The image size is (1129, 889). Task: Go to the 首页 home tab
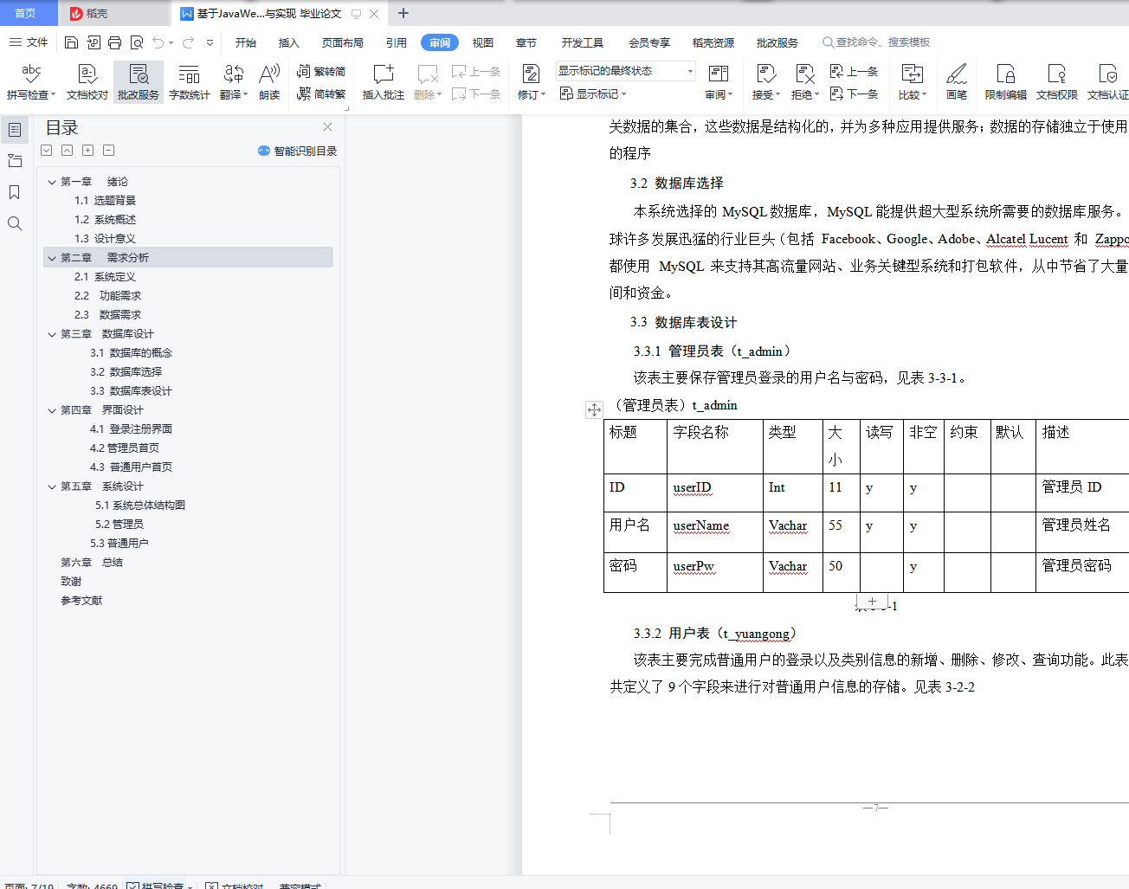(26, 13)
